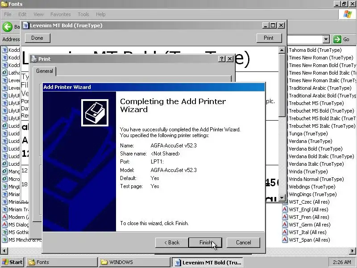The width and height of the screenshot is (357, 268).
Task: Click folder icon in Fonts title bar
Action: click(4, 4)
